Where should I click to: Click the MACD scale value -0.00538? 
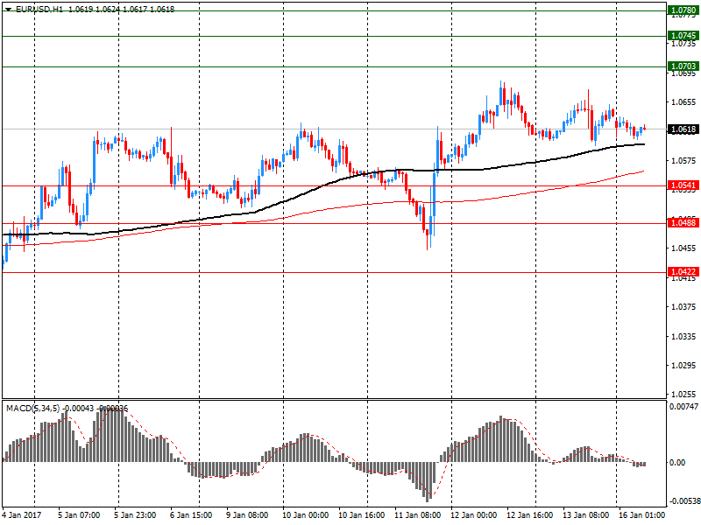point(684,500)
